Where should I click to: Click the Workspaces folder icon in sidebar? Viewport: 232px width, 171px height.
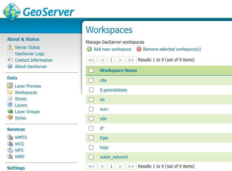click(x=10, y=92)
